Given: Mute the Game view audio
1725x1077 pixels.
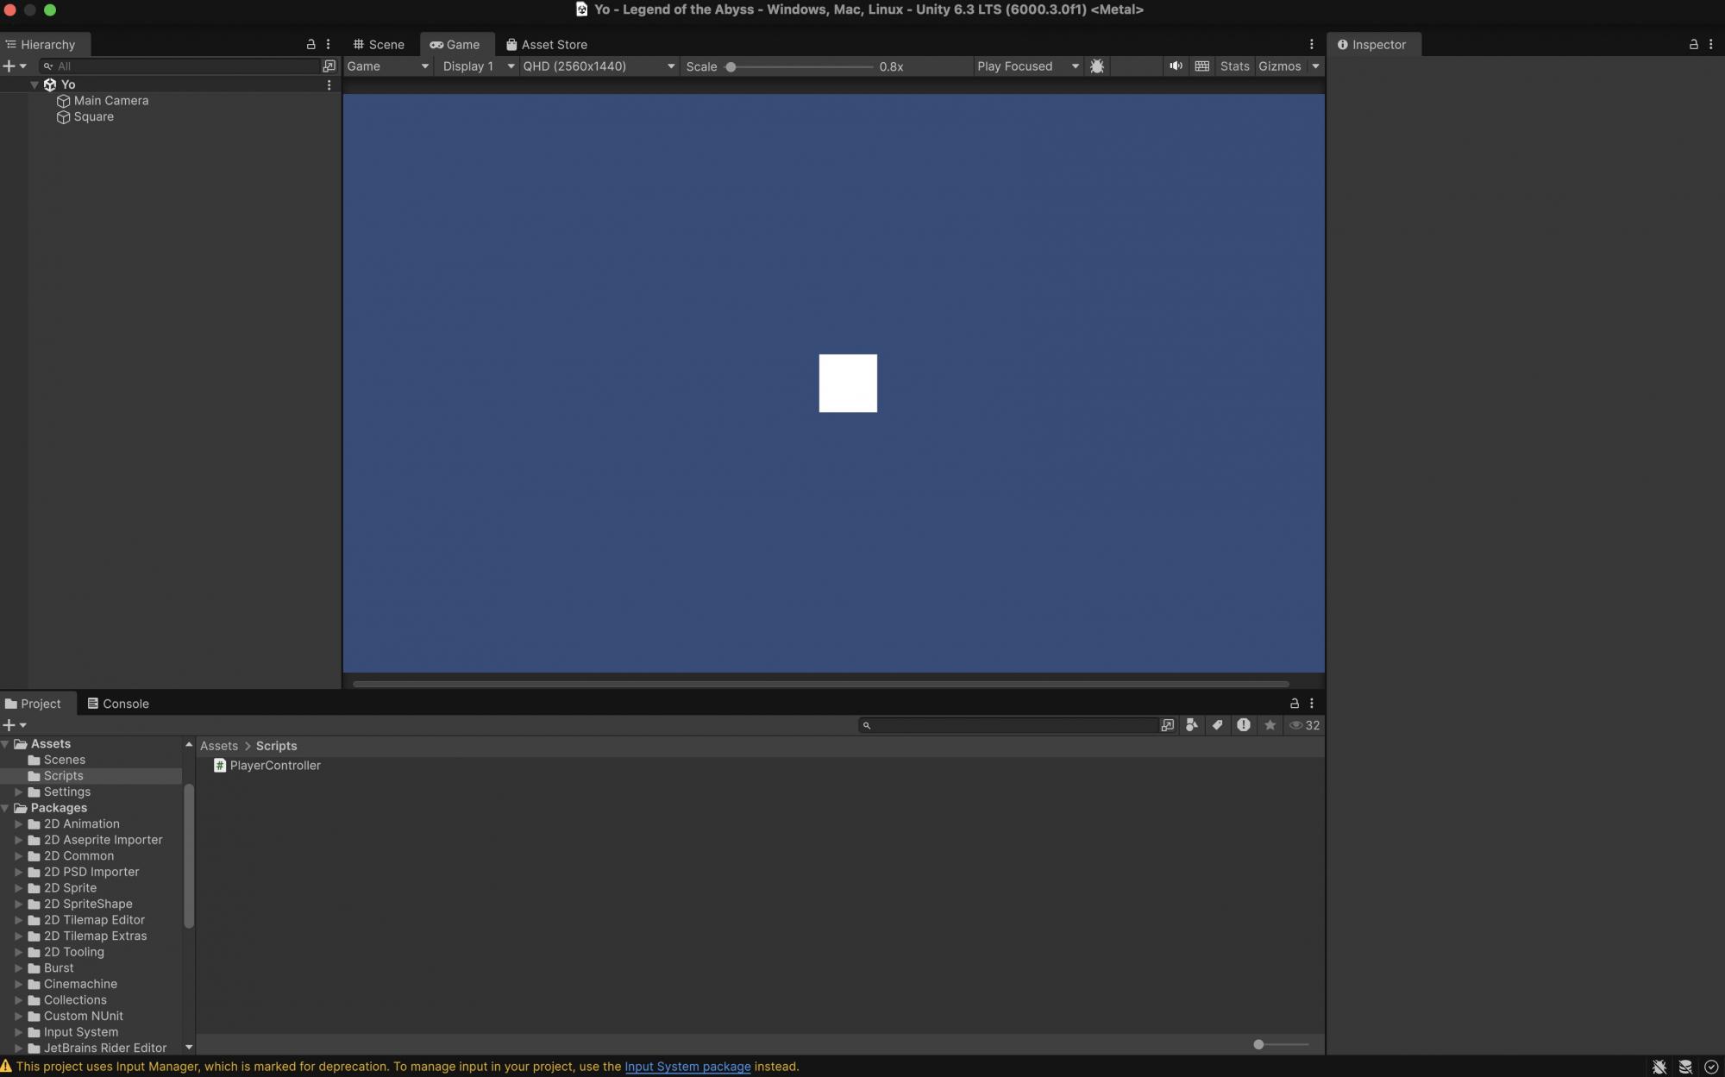Looking at the screenshot, I should coord(1175,66).
